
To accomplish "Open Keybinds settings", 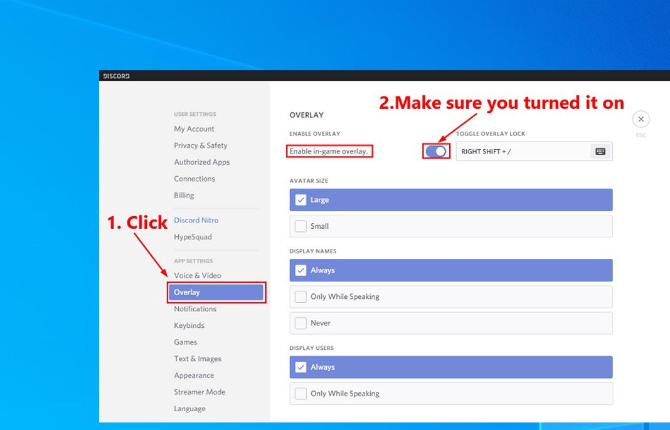I will (x=189, y=325).
